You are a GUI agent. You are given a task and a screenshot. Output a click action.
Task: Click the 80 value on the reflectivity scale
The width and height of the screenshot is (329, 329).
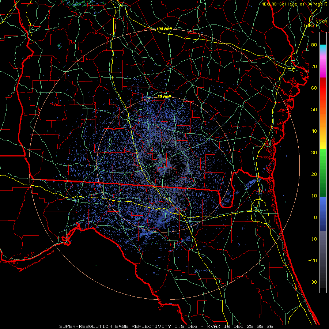coord(314,45)
